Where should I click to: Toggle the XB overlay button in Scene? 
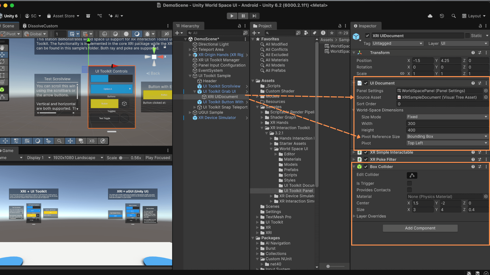92,141
